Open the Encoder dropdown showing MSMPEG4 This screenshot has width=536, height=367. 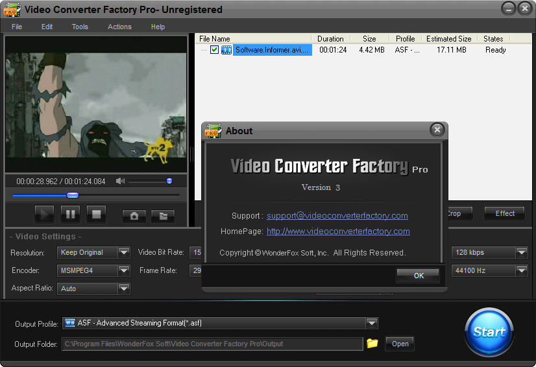point(124,270)
